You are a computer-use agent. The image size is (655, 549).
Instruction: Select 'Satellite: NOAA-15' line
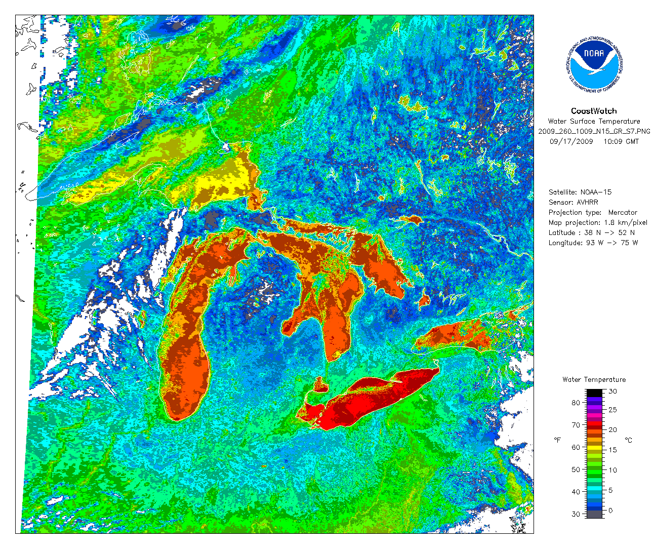click(x=580, y=192)
